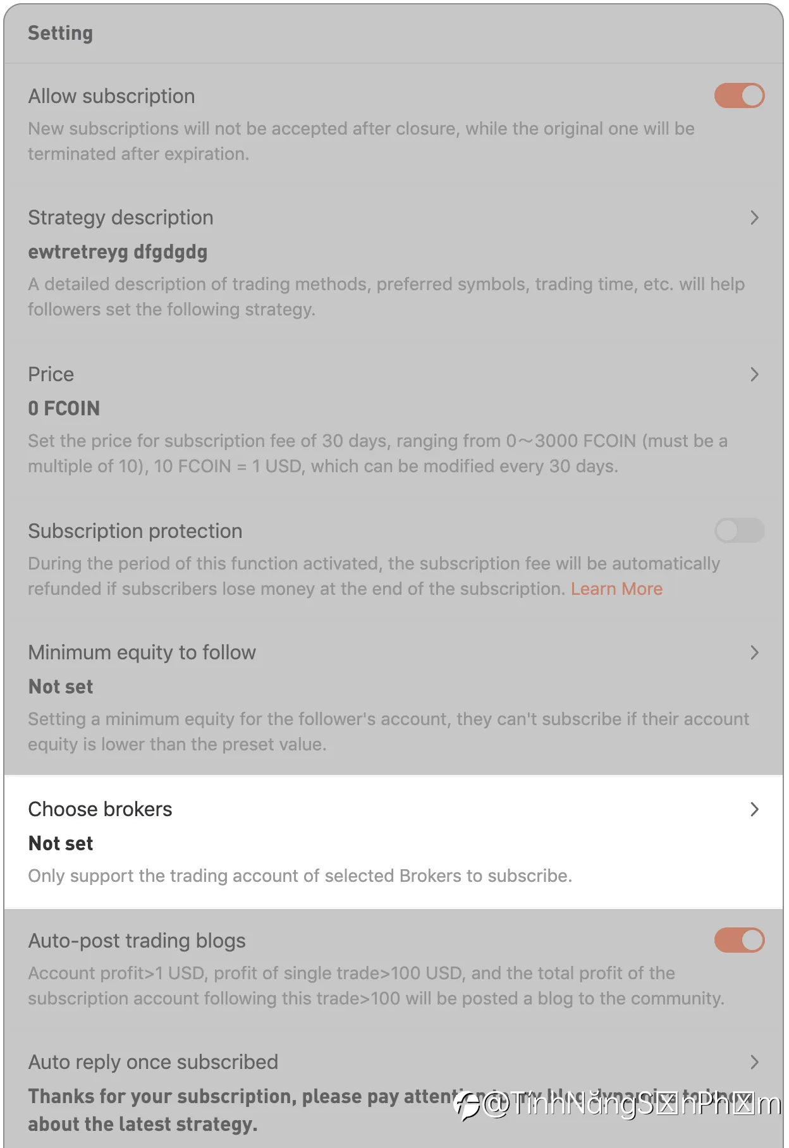Click the Setting header title
789x1148 pixels.
pyautogui.click(x=61, y=34)
